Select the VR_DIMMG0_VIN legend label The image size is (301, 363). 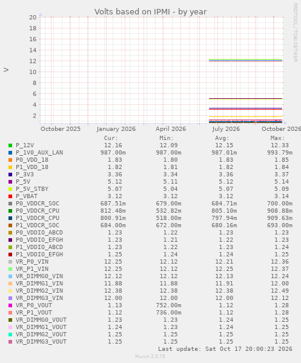[x=39, y=276]
